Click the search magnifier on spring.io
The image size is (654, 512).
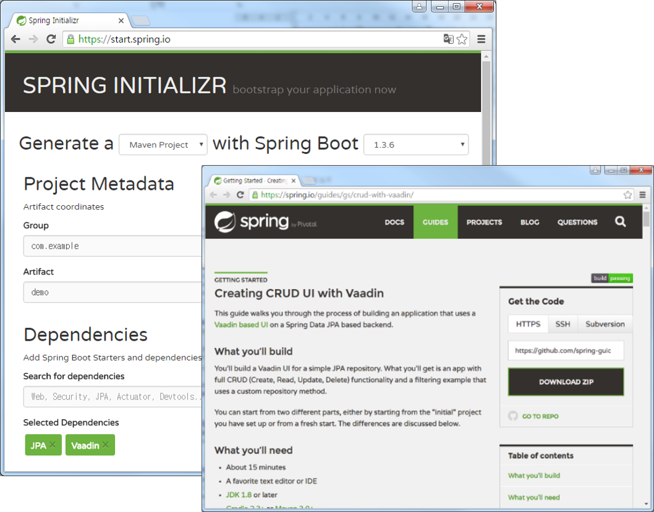point(620,221)
